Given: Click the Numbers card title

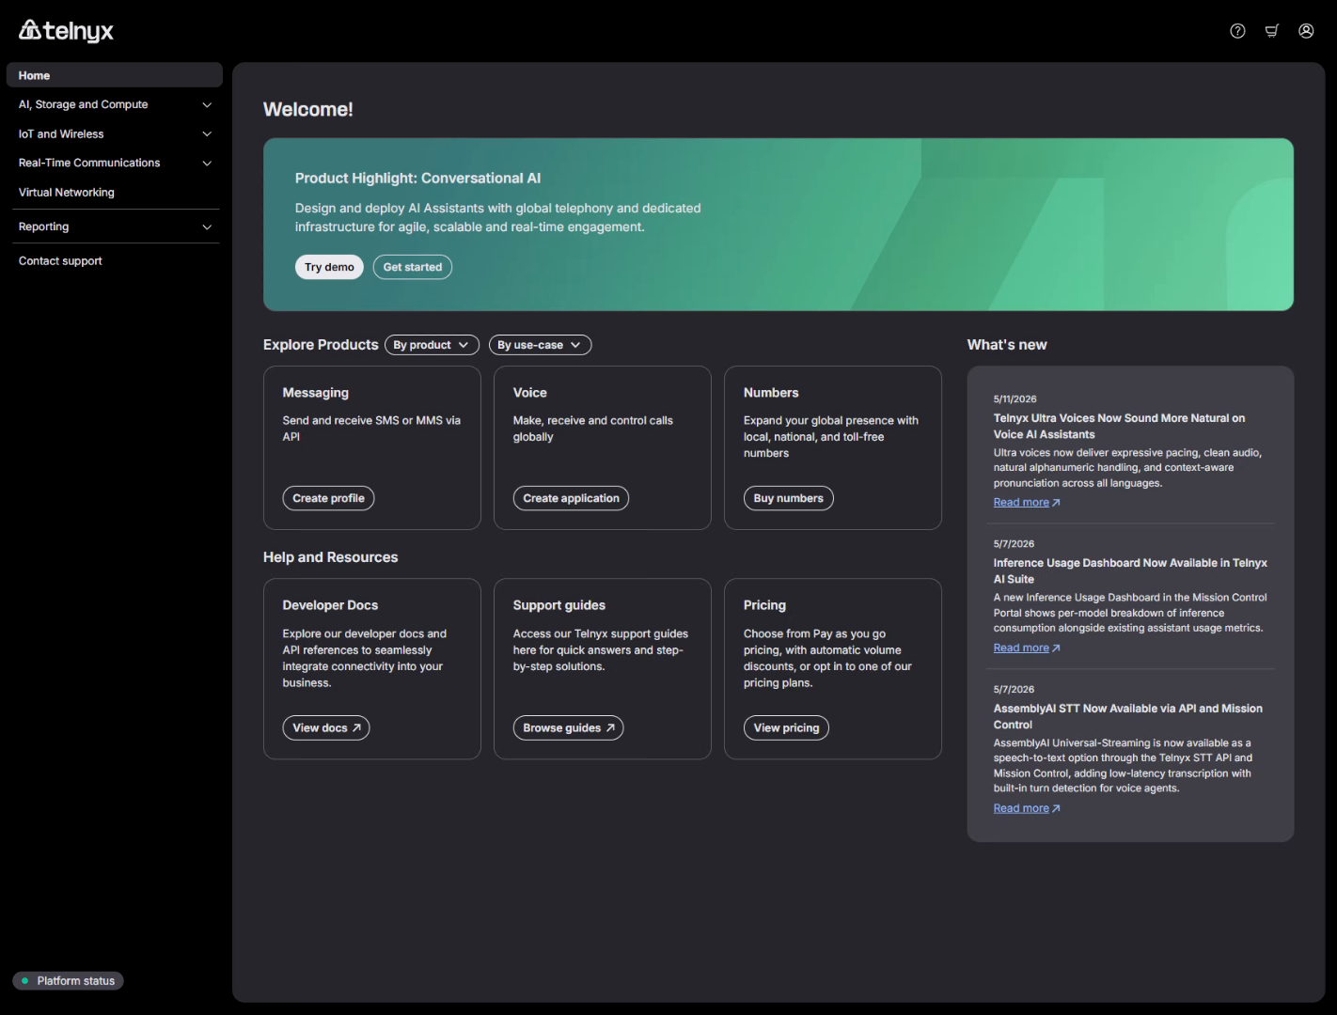Looking at the screenshot, I should pyautogui.click(x=771, y=393).
